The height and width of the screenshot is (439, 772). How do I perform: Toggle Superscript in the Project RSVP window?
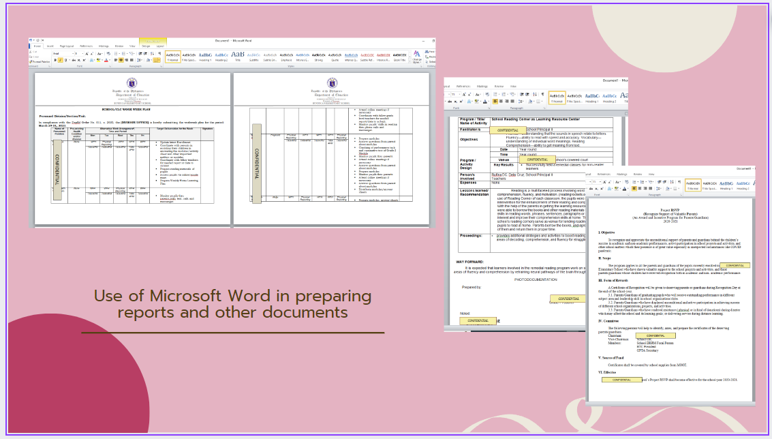point(602,188)
